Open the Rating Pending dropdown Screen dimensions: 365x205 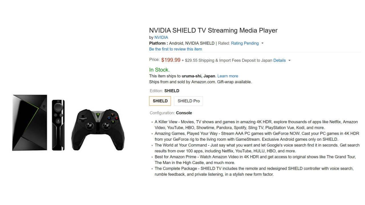coord(245,43)
